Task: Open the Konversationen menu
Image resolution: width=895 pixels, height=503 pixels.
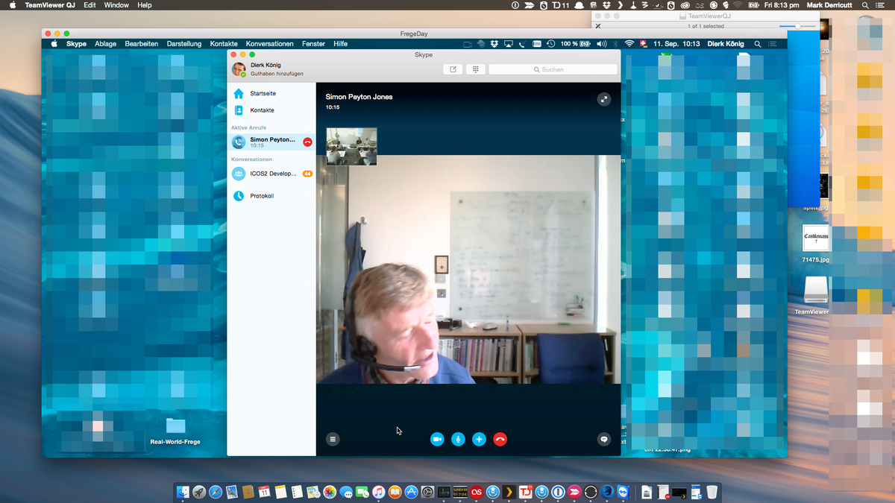Action: pyautogui.click(x=269, y=44)
